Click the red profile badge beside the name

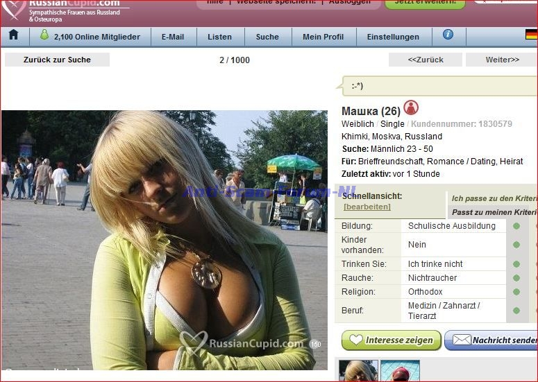tap(411, 108)
